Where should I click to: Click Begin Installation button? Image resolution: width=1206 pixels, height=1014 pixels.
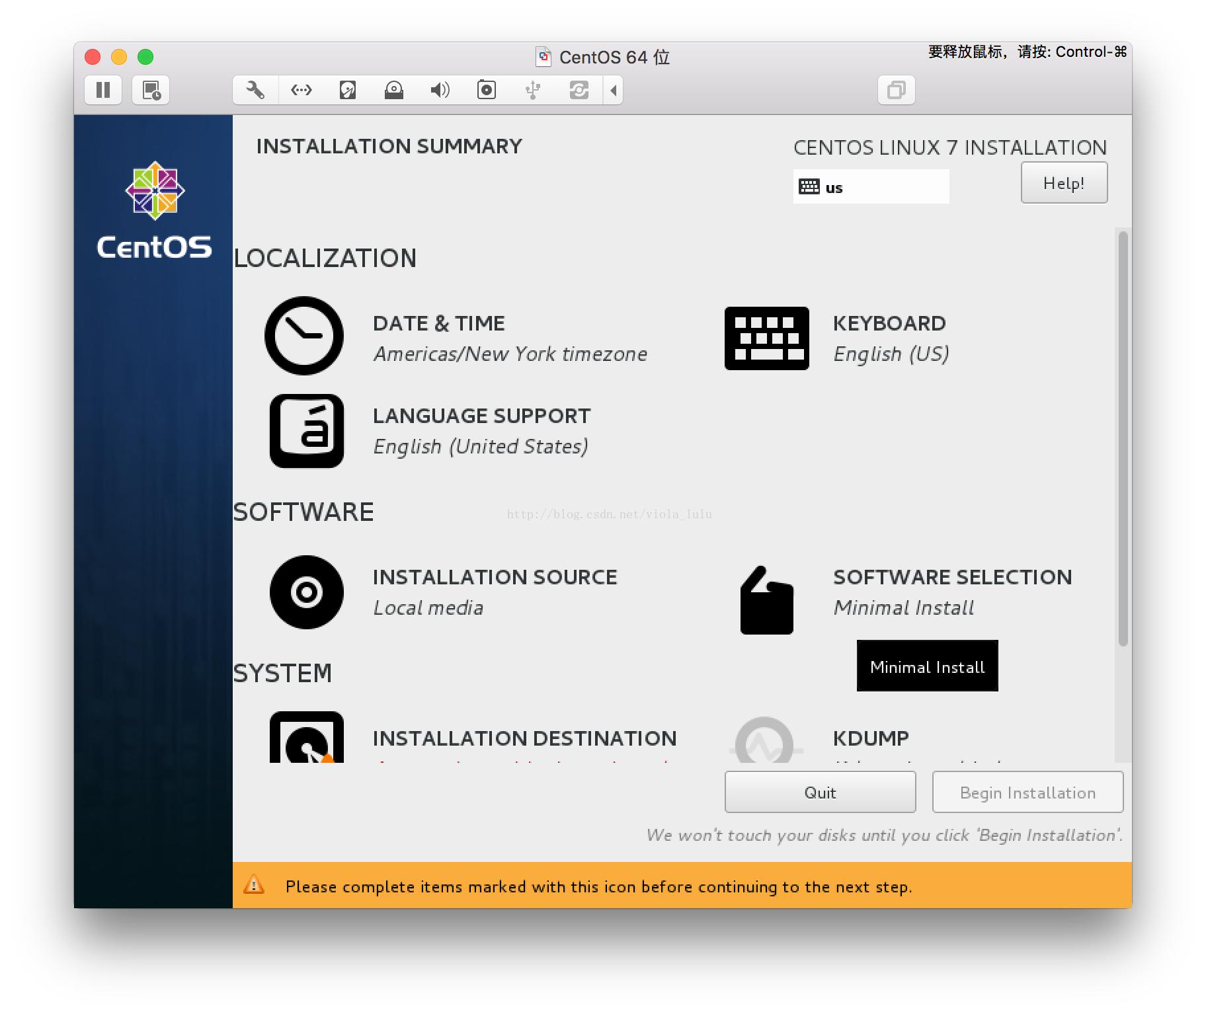pyautogui.click(x=1027, y=792)
